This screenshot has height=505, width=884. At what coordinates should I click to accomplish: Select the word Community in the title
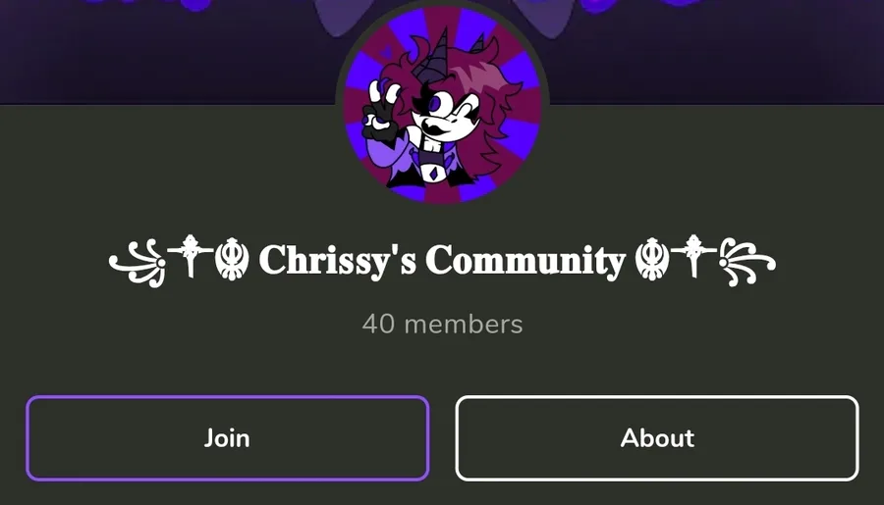tap(525, 261)
